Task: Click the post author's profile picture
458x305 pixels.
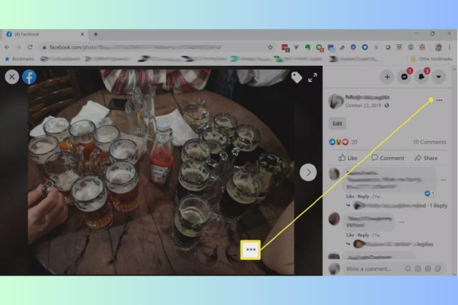Action: (335, 101)
